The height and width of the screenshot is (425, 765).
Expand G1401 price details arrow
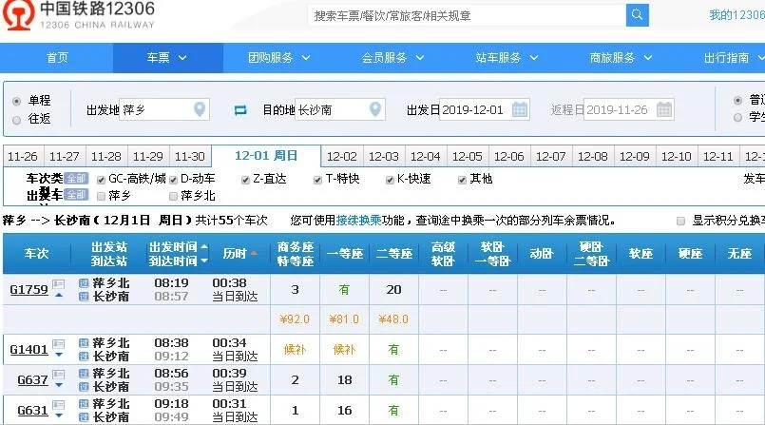tap(59, 355)
